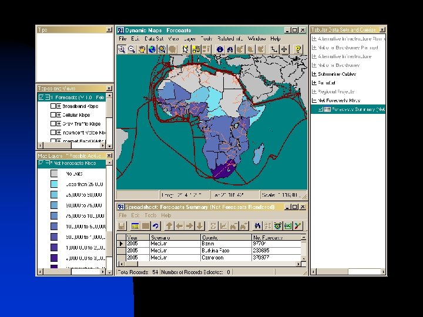Click the four-way arrow move tool

284,49
